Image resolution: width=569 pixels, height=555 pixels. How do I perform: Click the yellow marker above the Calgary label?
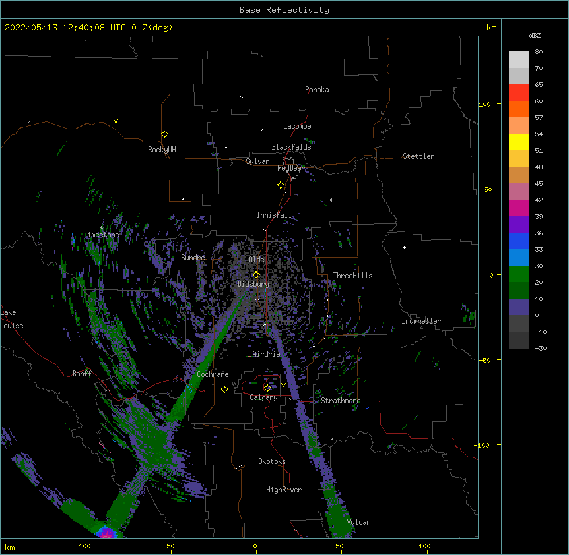267,388
